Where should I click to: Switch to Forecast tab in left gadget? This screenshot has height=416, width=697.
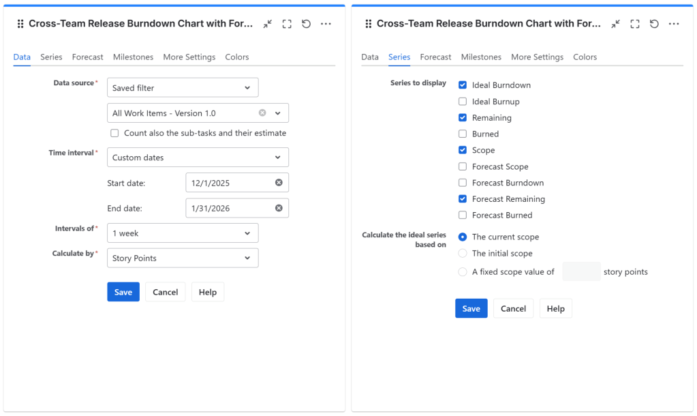coord(88,57)
